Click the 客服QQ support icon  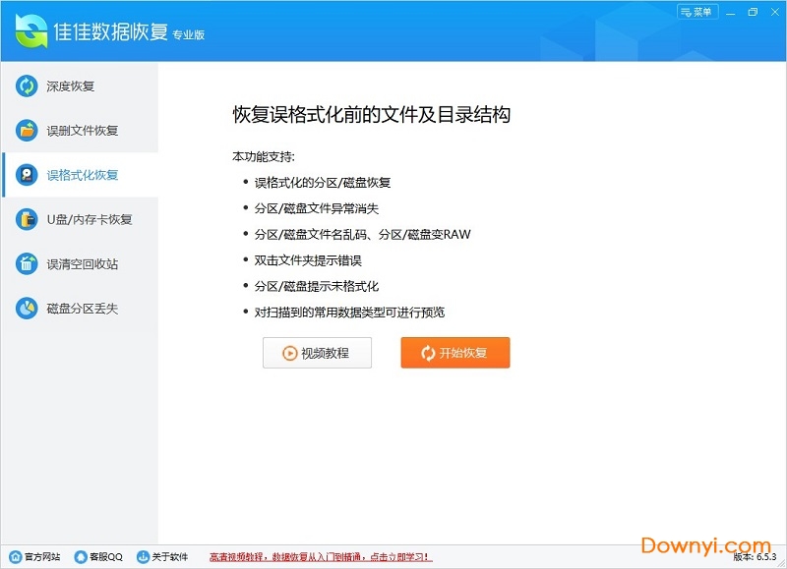[x=81, y=556]
